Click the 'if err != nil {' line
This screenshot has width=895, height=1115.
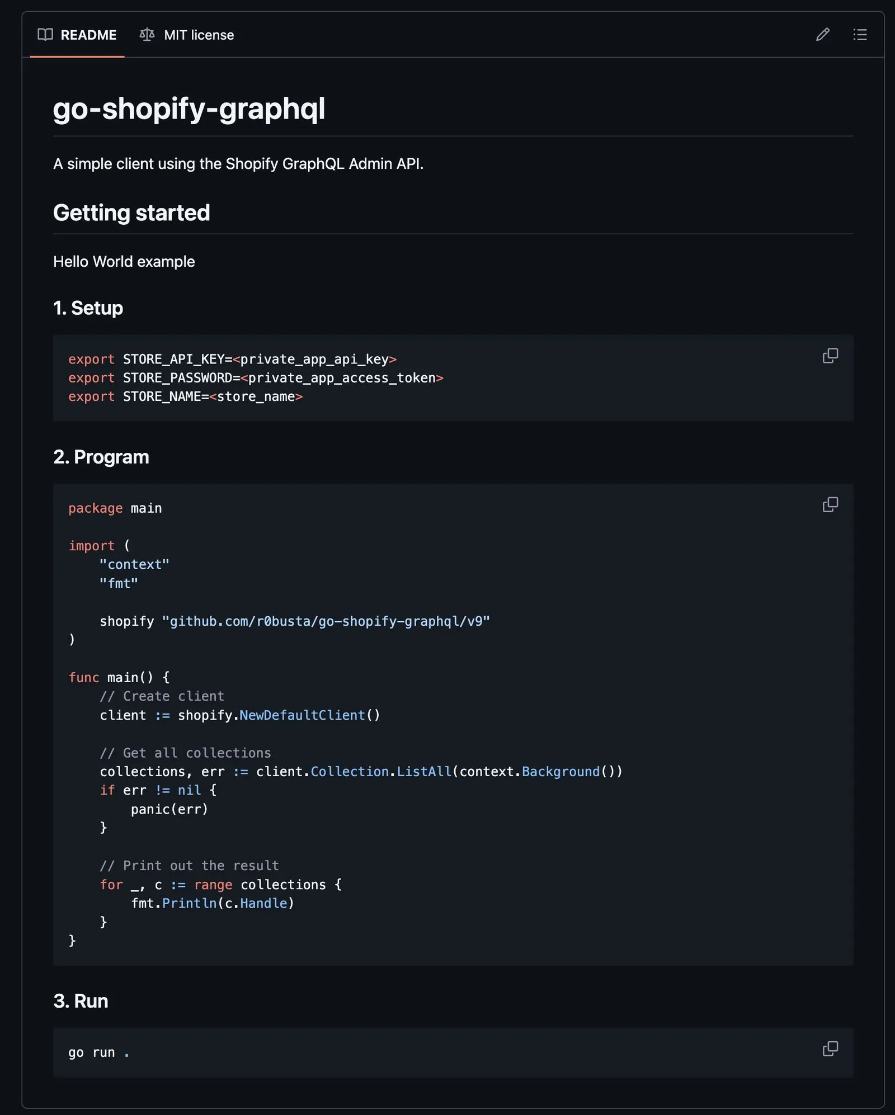(158, 790)
